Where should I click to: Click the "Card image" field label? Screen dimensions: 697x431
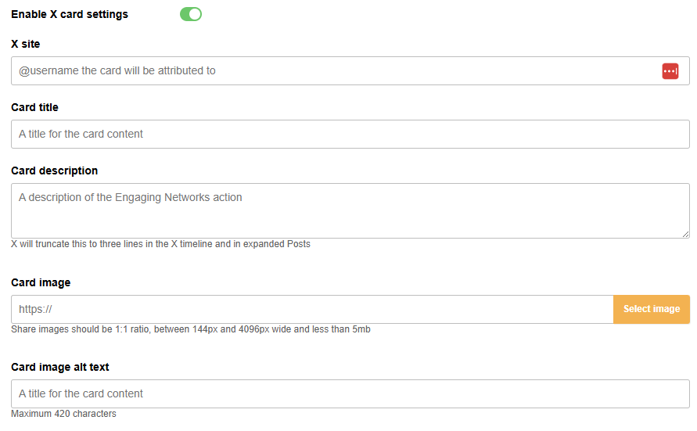41,282
